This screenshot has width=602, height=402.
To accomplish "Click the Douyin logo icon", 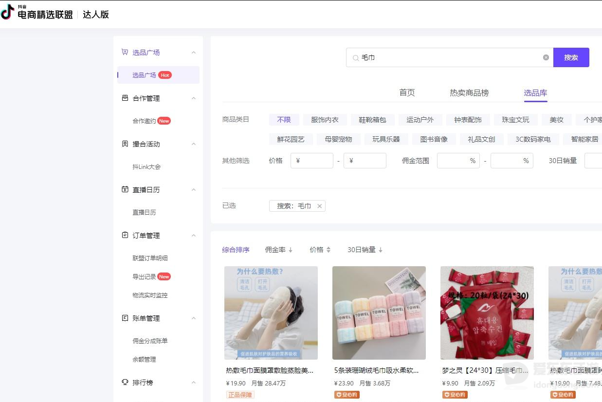I will point(7,13).
